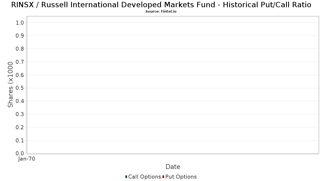Click the center of the empty plot area
Screen dimensions: 322x181
pyautogui.click(x=173, y=85)
